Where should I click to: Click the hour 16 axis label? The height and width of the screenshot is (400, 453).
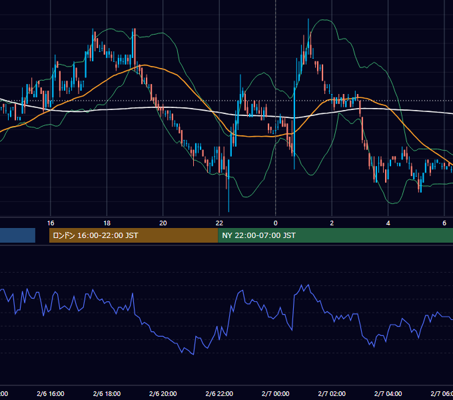[x=51, y=223]
